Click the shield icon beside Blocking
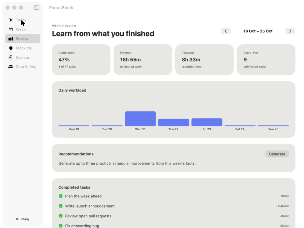 pyautogui.click(x=11, y=48)
